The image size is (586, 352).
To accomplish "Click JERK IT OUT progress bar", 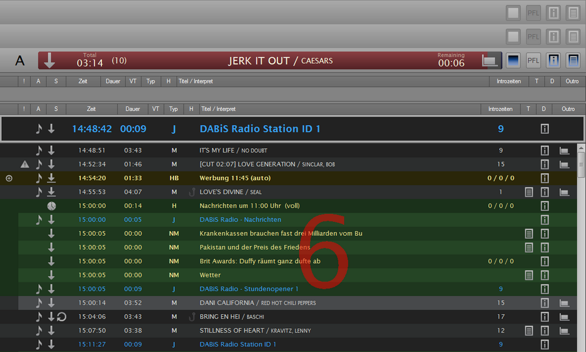I will pyautogui.click(x=270, y=61).
